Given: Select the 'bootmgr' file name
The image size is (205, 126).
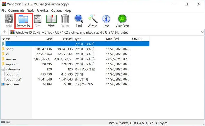Looking at the screenshot, I should point(12,74).
